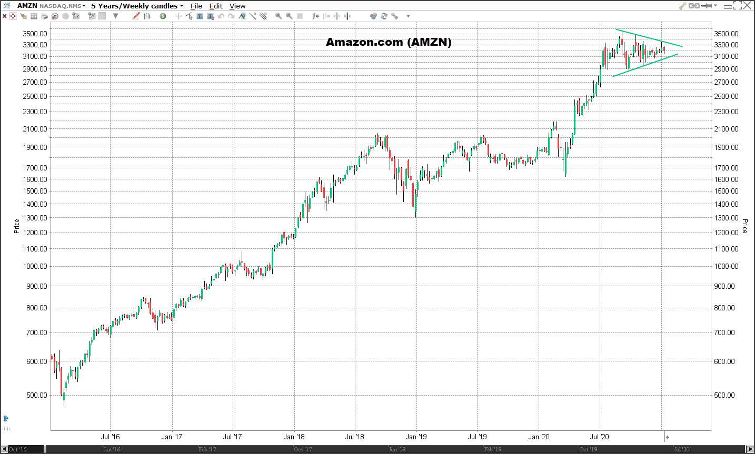Click the greyed fit-to-window zoom icon
This screenshot has height=454, width=755.
[x=300, y=16]
